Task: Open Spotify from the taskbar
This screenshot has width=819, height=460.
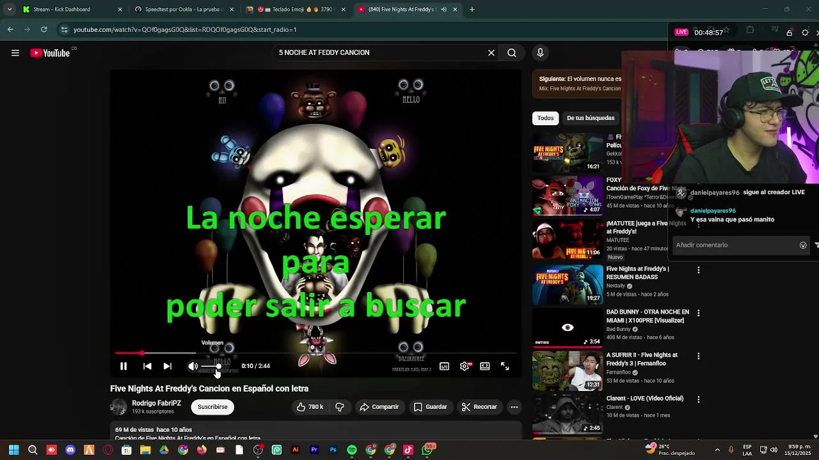Action: pos(352,450)
